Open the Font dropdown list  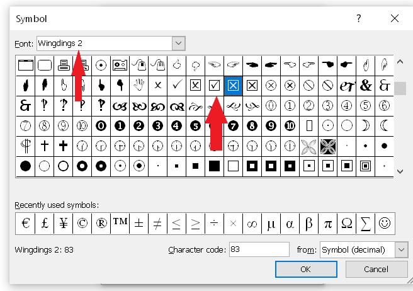179,43
